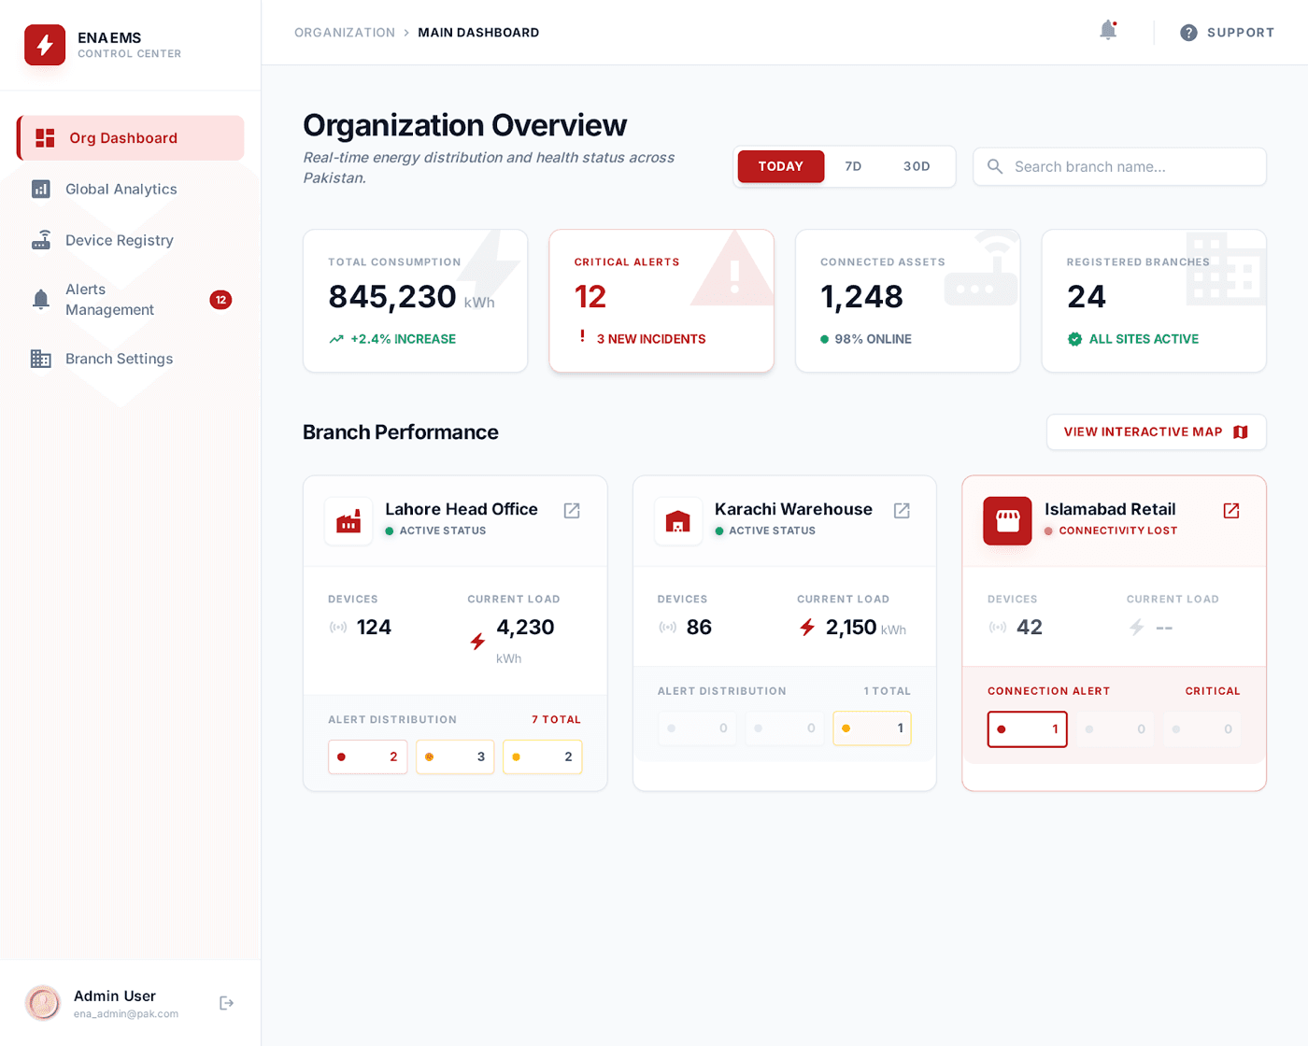
Task: Click the search magnifier icon
Action: (x=995, y=166)
